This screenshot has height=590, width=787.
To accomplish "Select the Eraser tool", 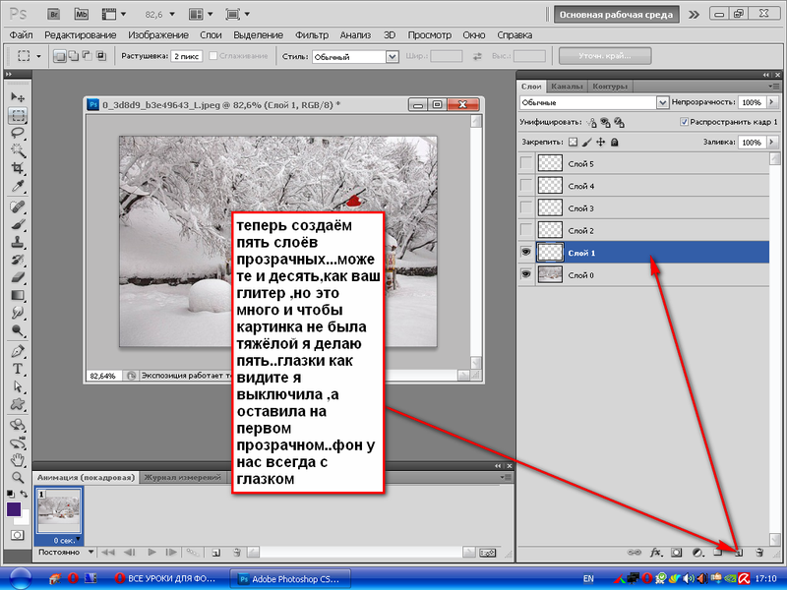I will (x=18, y=277).
